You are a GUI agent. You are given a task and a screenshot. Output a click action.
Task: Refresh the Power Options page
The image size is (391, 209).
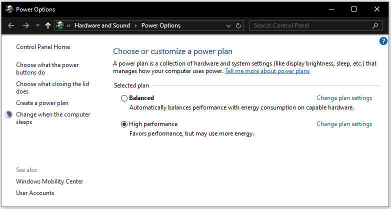[x=238, y=25]
